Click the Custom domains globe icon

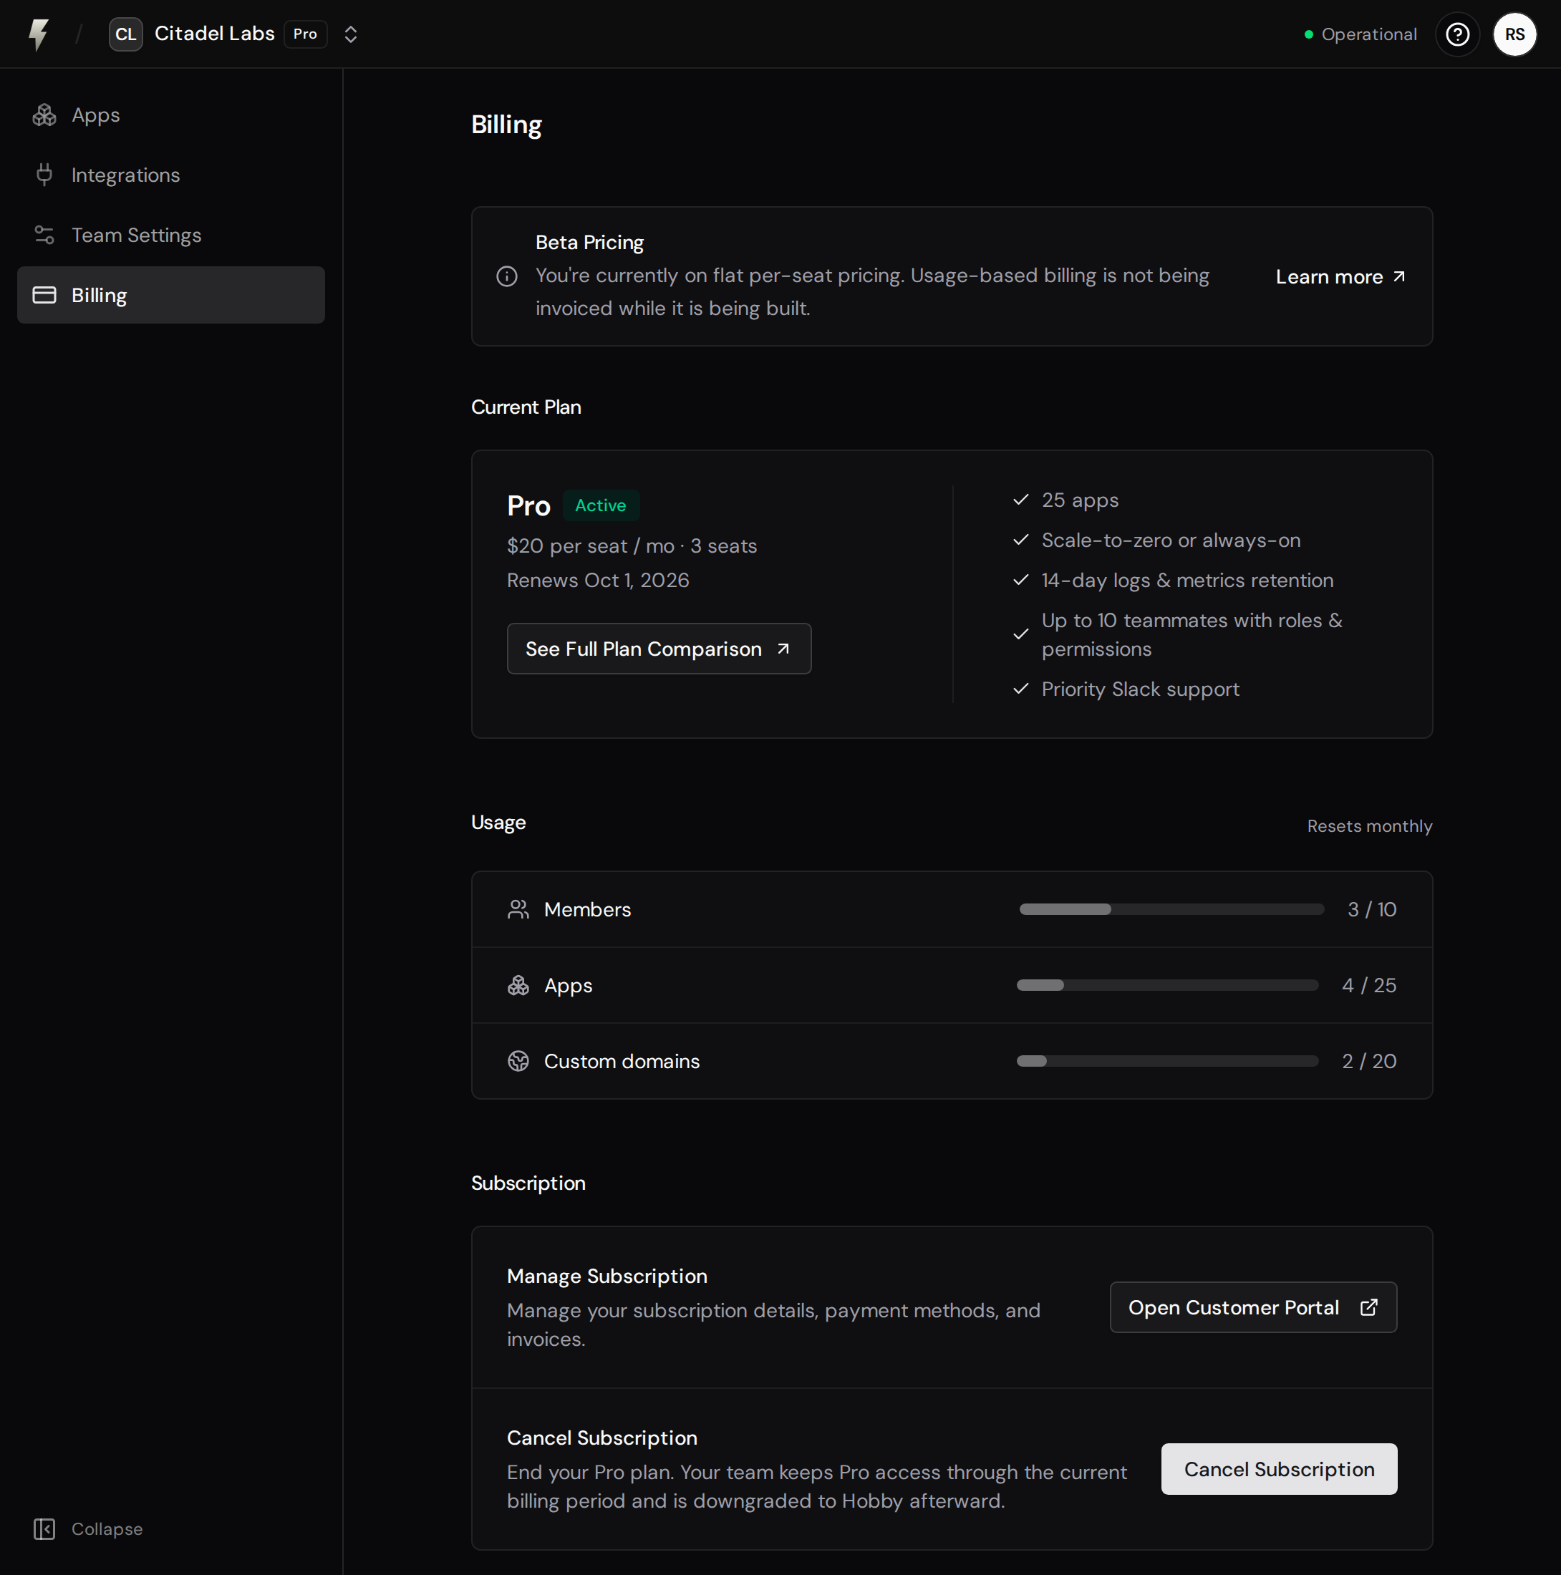tap(518, 1060)
